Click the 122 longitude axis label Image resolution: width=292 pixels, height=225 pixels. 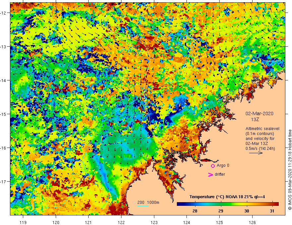[121, 222]
